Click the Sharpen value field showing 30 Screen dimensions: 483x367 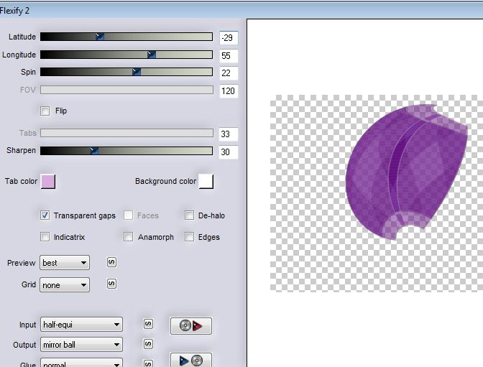229,152
